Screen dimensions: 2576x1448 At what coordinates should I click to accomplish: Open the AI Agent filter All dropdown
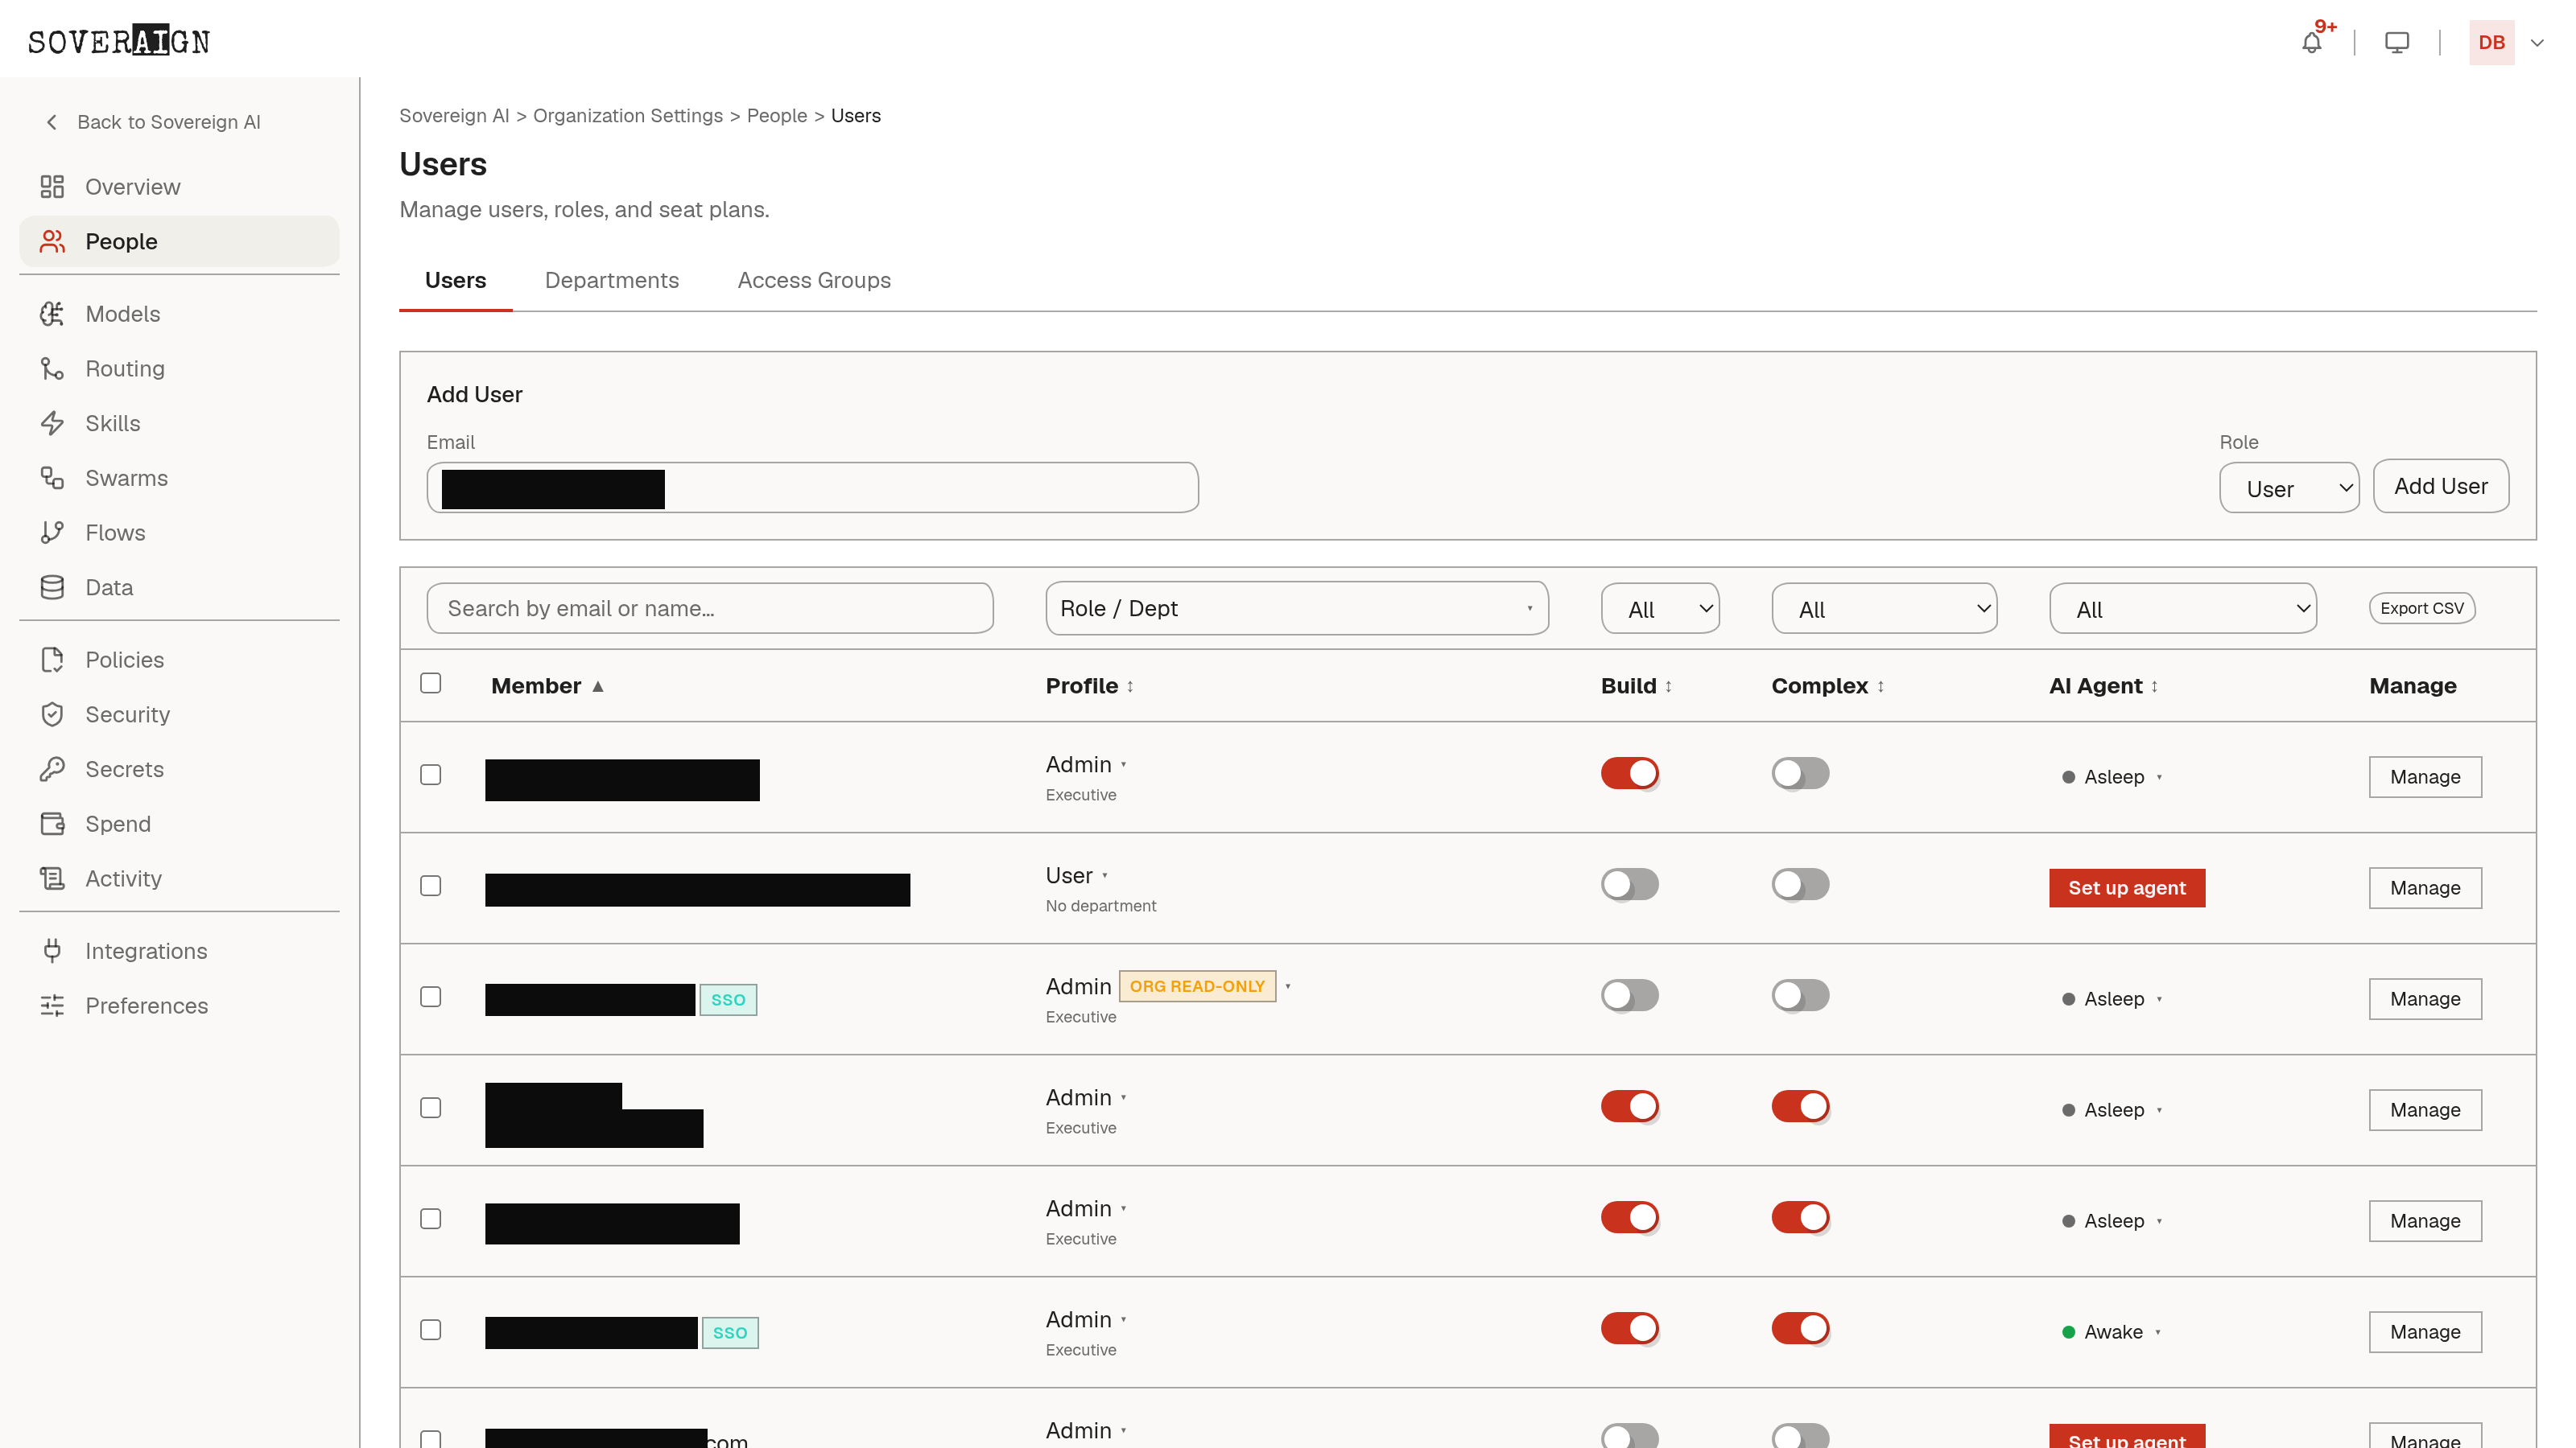point(2182,609)
